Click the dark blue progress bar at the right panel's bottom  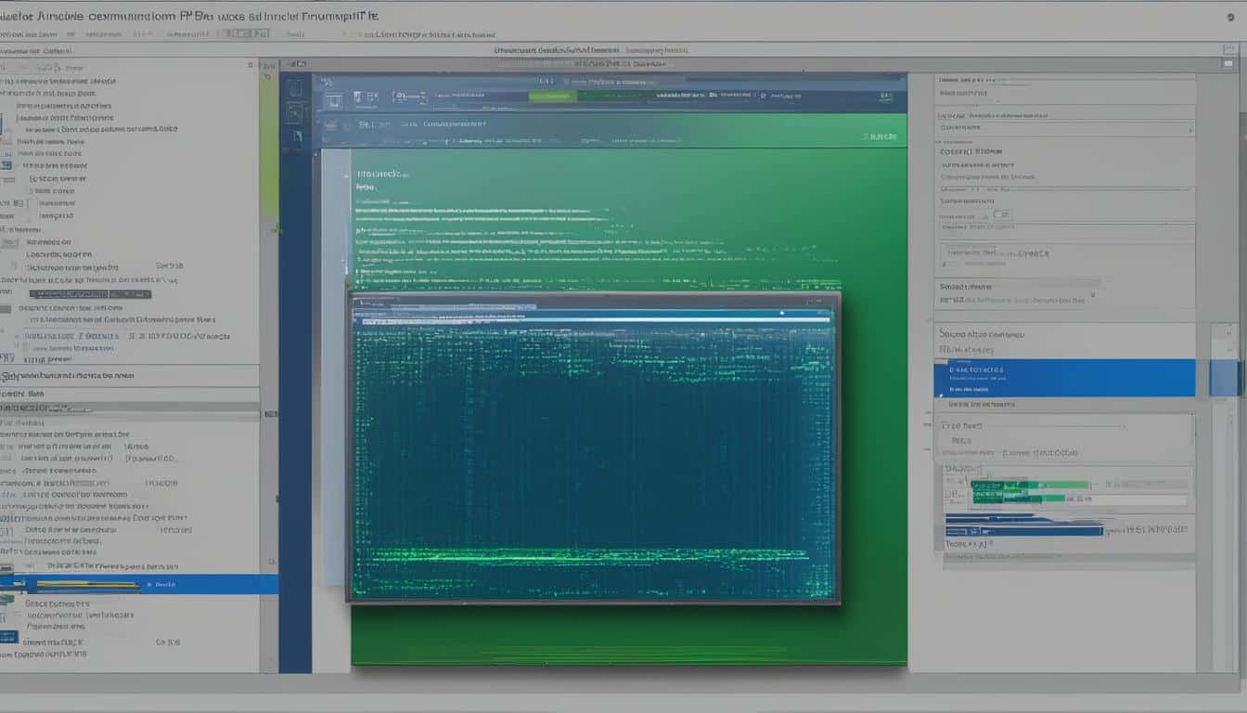point(1024,531)
